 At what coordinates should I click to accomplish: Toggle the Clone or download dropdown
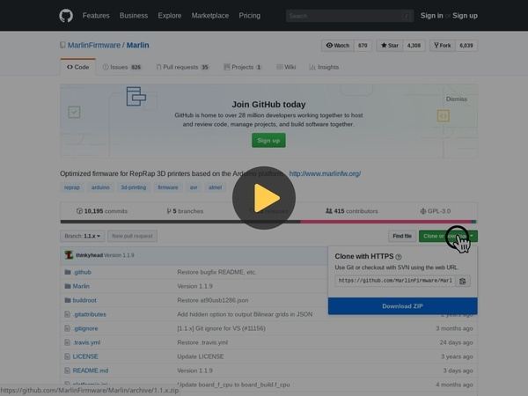click(x=448, y=236)
